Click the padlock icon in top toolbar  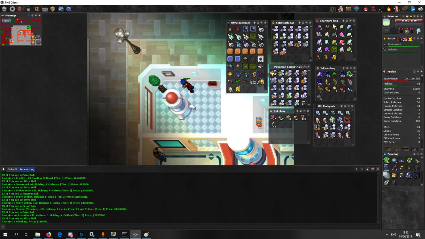click(x=28, y=9)
